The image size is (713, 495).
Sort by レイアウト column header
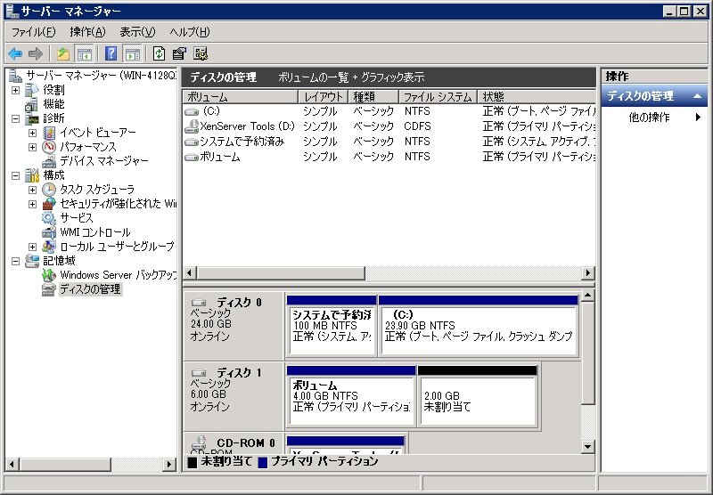pyautogui.click(x=324, y=97)
